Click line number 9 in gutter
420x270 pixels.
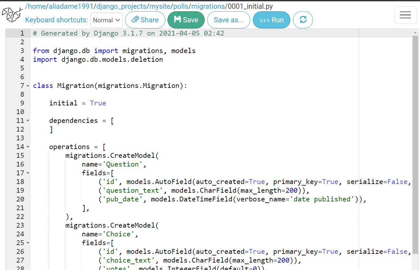click(22, 103)
